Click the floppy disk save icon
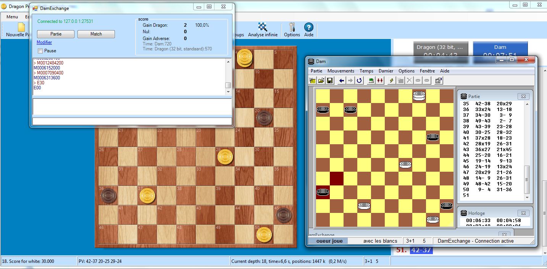Image resolution: width=547 pixels, height=269 pixels. [330, 81]
